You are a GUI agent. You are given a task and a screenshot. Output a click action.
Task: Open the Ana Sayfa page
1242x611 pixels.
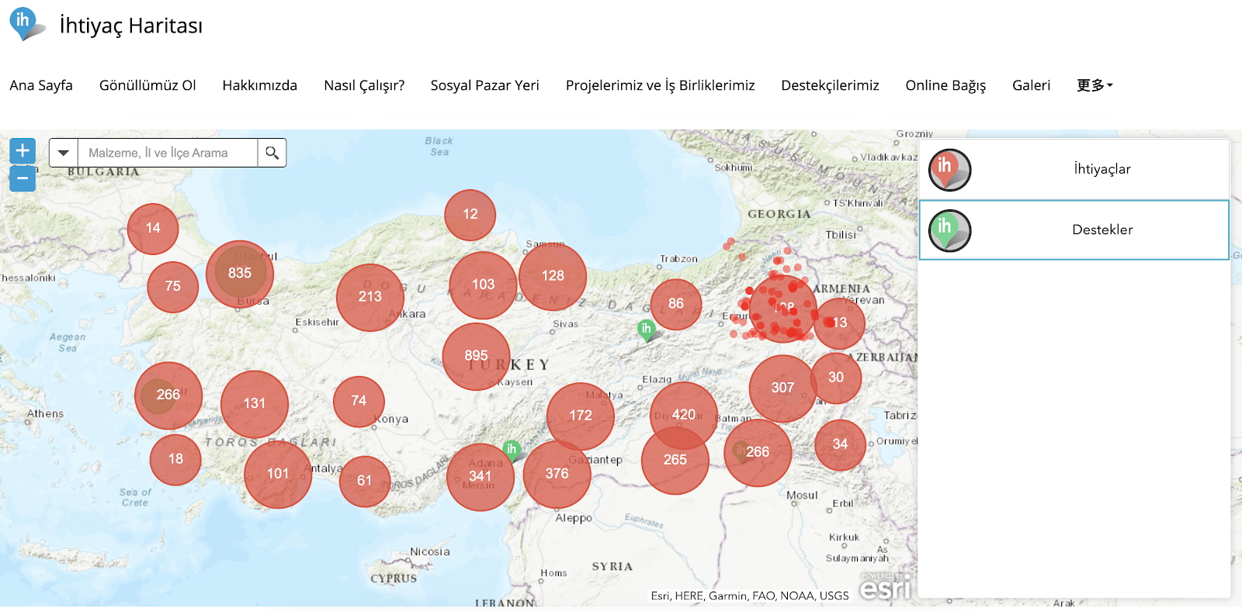[x=41, y=85]
